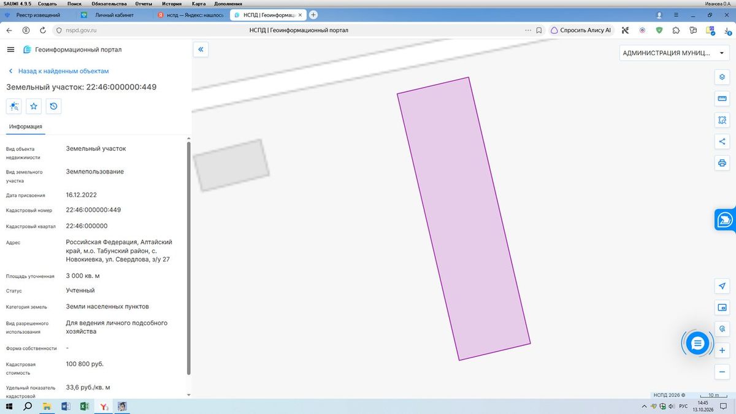
Task: Open the Карта menu
Action: 199,4
